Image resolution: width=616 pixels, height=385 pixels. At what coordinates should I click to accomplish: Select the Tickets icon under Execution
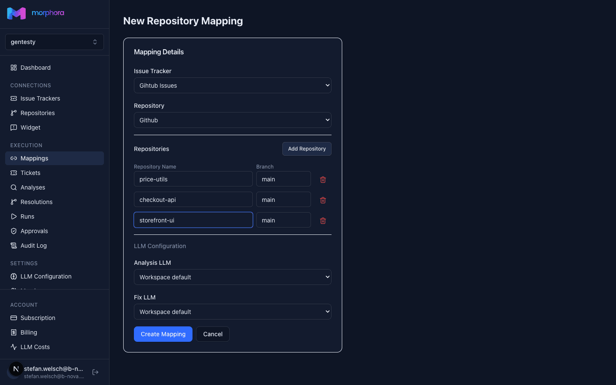click(x=14, y=173)
